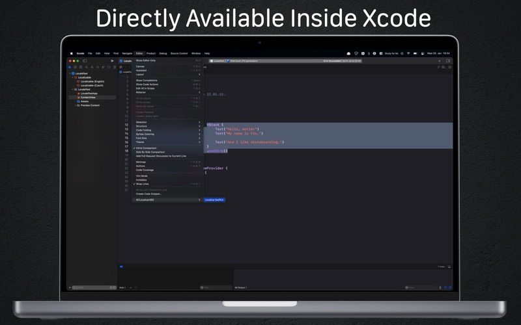Expand the Selection submenu

click(166, 122)
